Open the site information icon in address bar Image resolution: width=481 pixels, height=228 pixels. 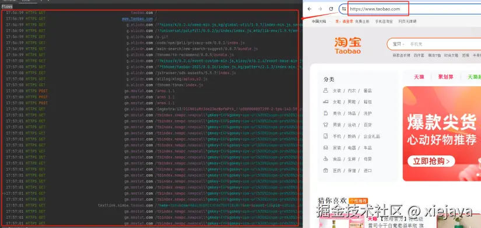point(344,9)
